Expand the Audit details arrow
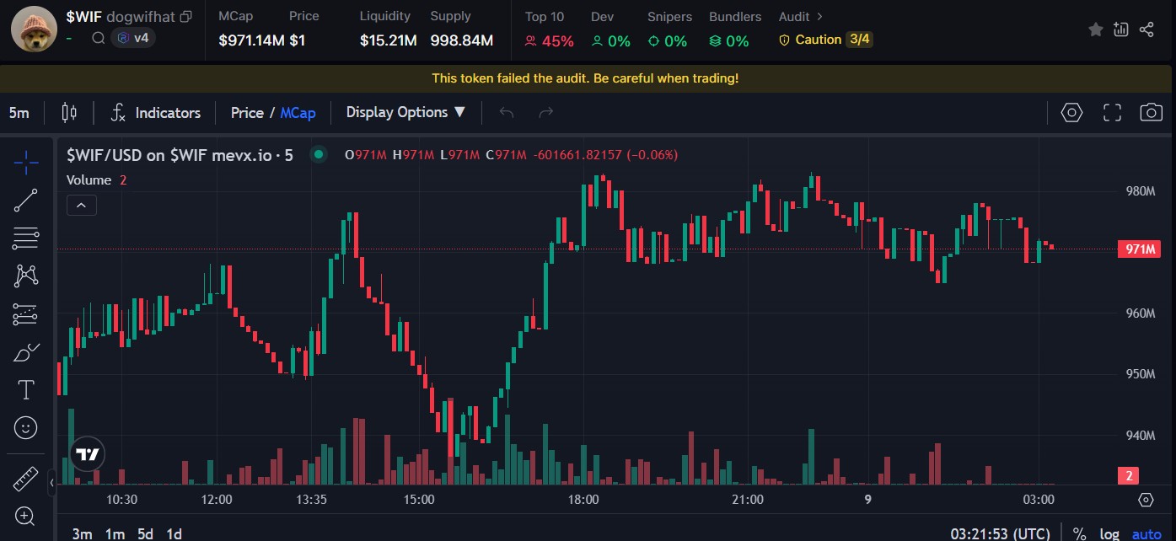The image size is (1176, 541). [x=819, y=17]
